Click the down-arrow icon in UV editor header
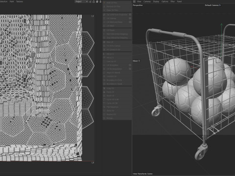Image resolution: width=235 pixels, height=176 pixels. coord(100,1)
